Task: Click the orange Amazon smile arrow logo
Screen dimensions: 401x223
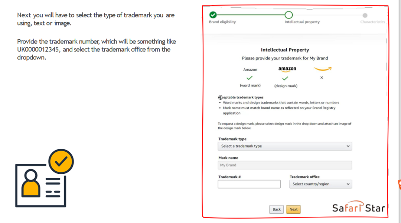Action: 322,69
